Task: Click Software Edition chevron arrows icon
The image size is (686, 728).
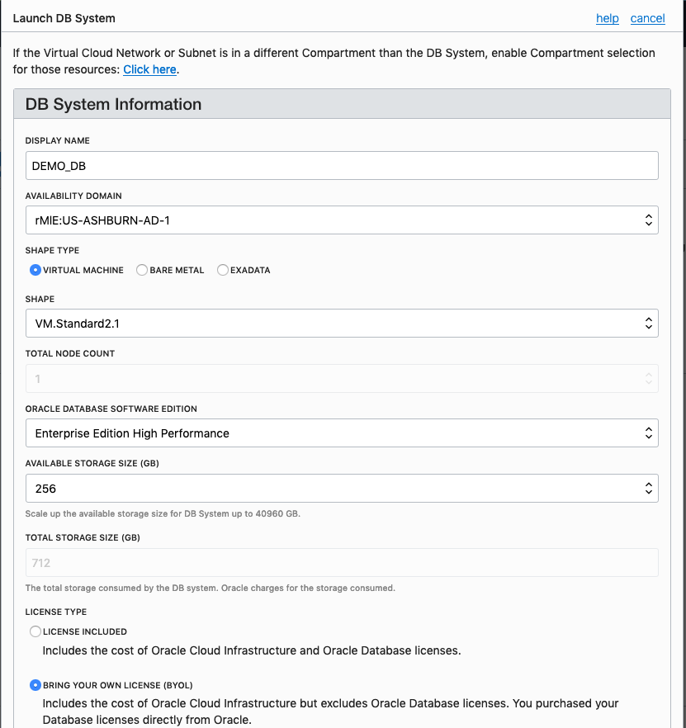Action: click(x=648, y=433)
